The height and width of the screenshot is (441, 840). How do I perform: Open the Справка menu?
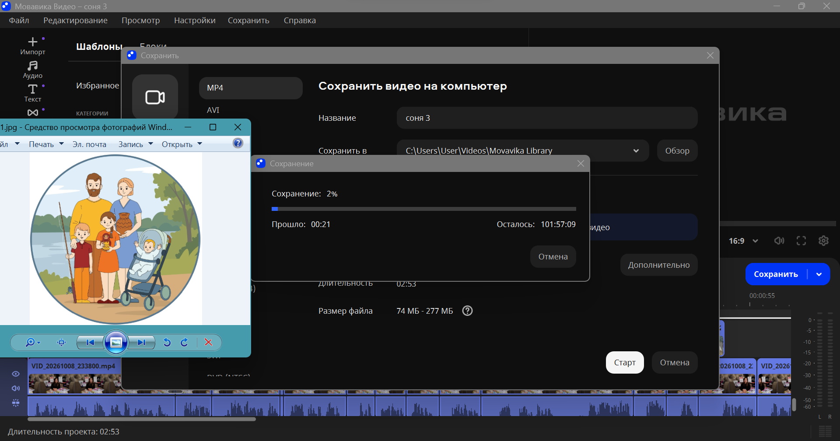(300, 21)
